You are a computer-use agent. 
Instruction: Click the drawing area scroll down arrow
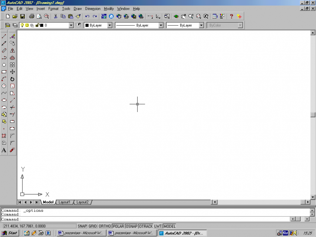[x=313, y=197]
